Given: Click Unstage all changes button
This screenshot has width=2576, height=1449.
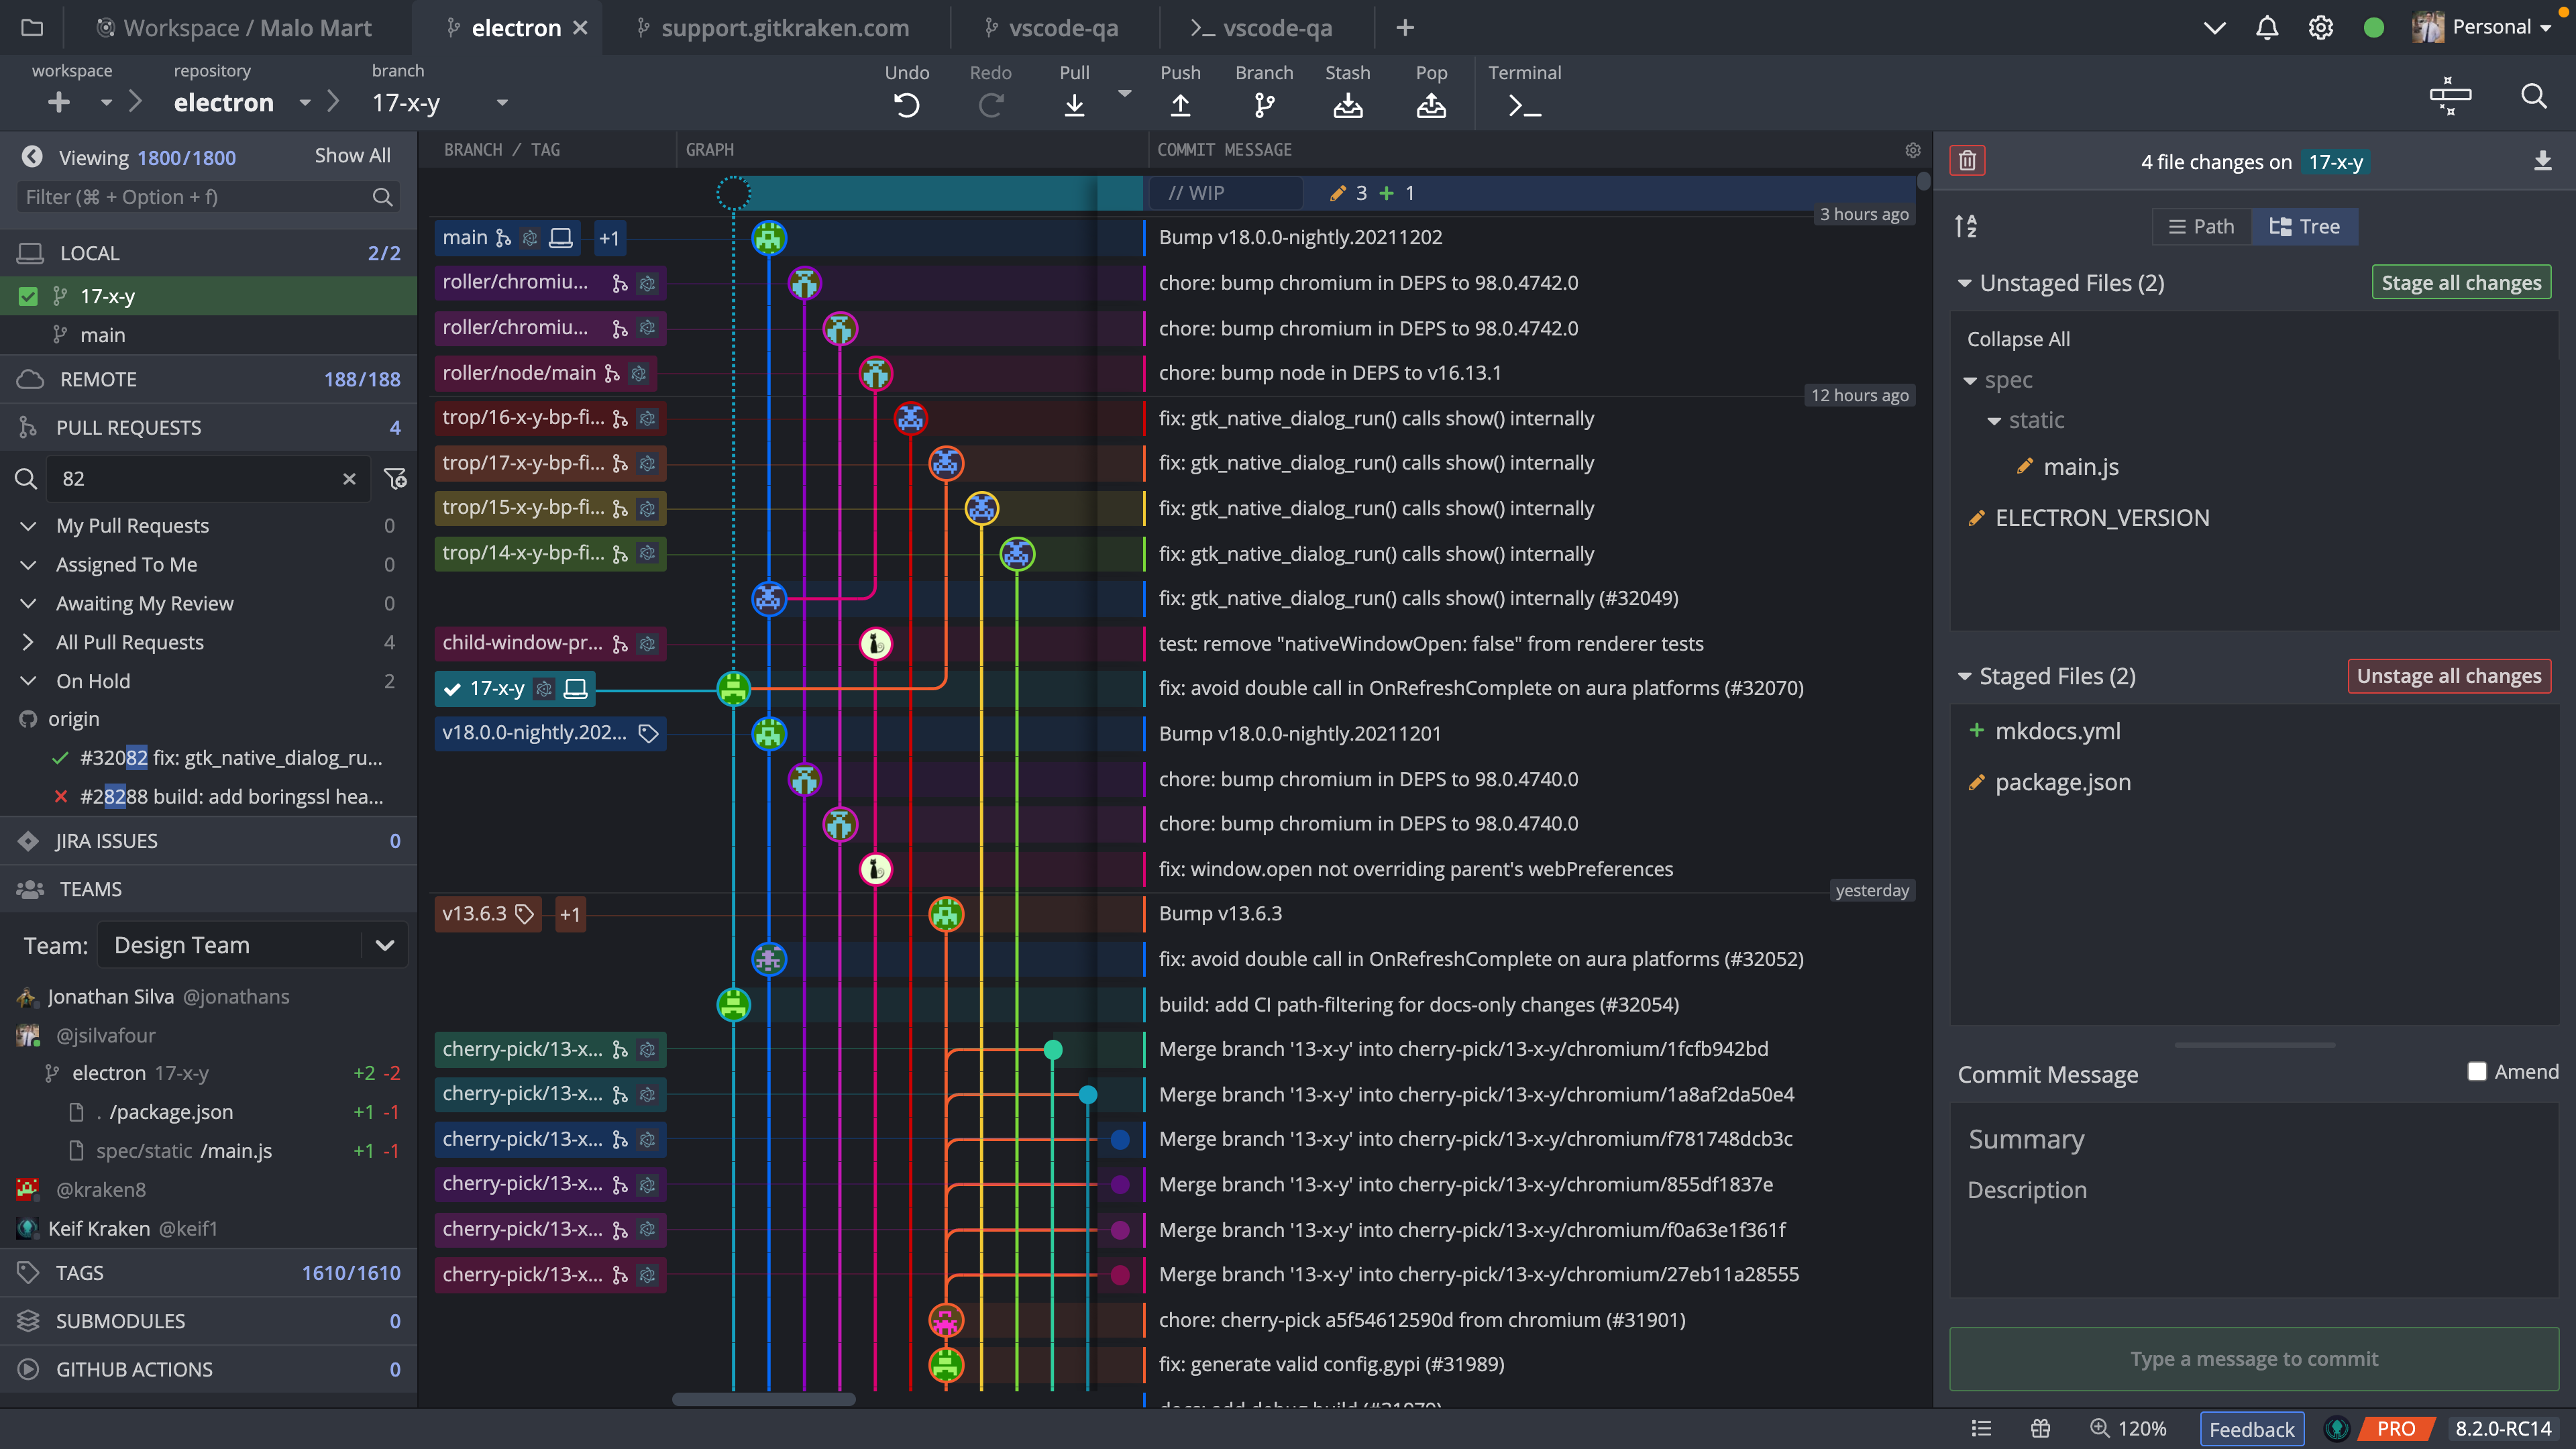Looking at the screenshot, I should [x=2447, y=674].
